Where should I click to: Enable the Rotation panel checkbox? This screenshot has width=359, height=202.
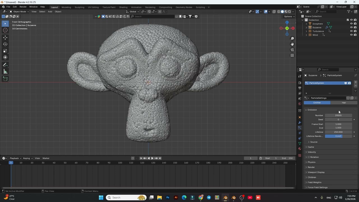click(x=309, y=157)
